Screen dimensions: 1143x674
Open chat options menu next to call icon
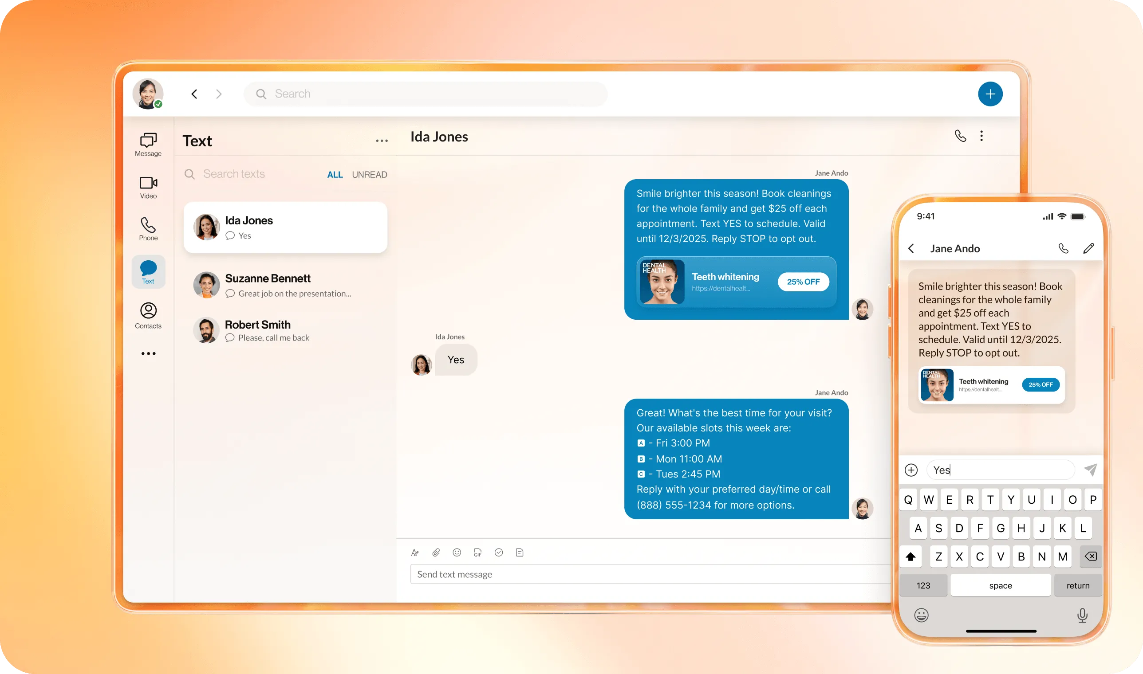[x=981, y=135]
